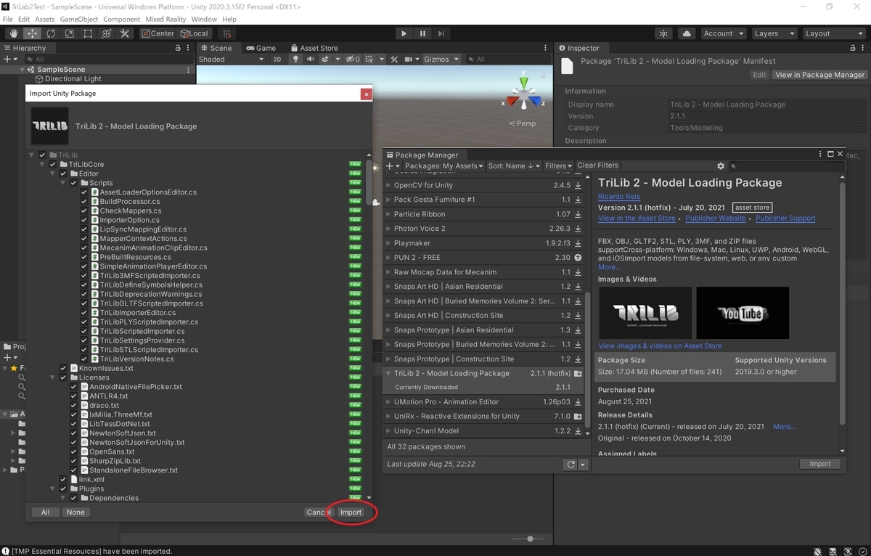
Task: Open the GameObject menu
Action: 78,19
